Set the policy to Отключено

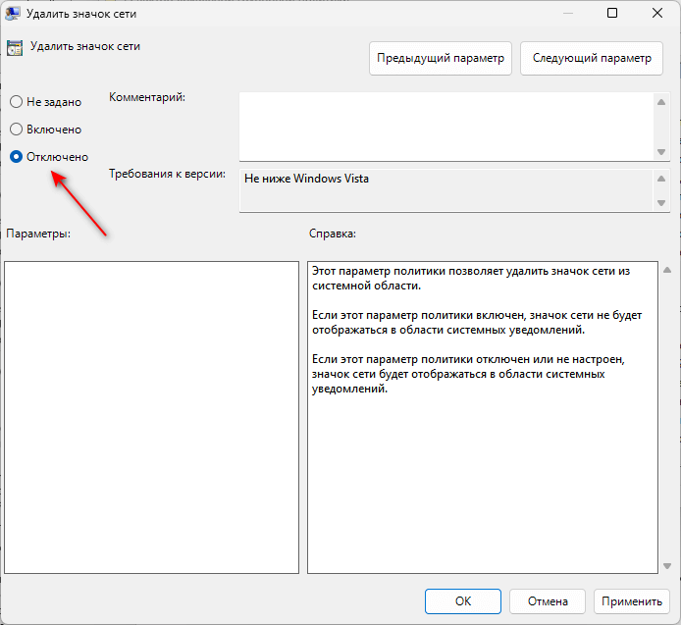16,157
